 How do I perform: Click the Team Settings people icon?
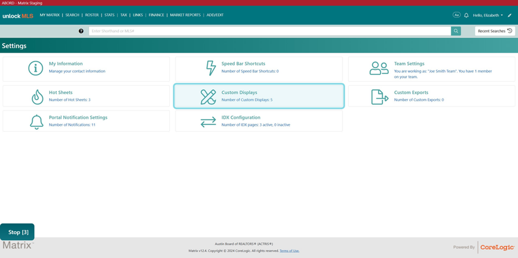click(379, 68)
